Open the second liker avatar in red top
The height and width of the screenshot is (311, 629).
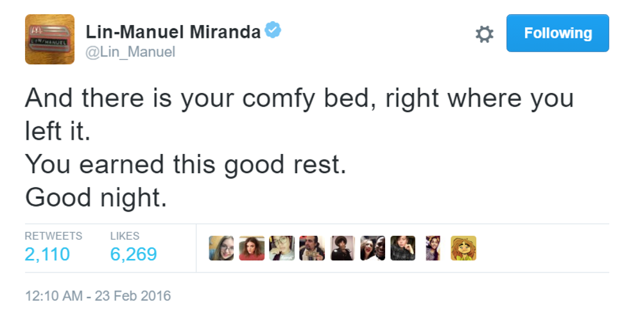click(252, 248)
